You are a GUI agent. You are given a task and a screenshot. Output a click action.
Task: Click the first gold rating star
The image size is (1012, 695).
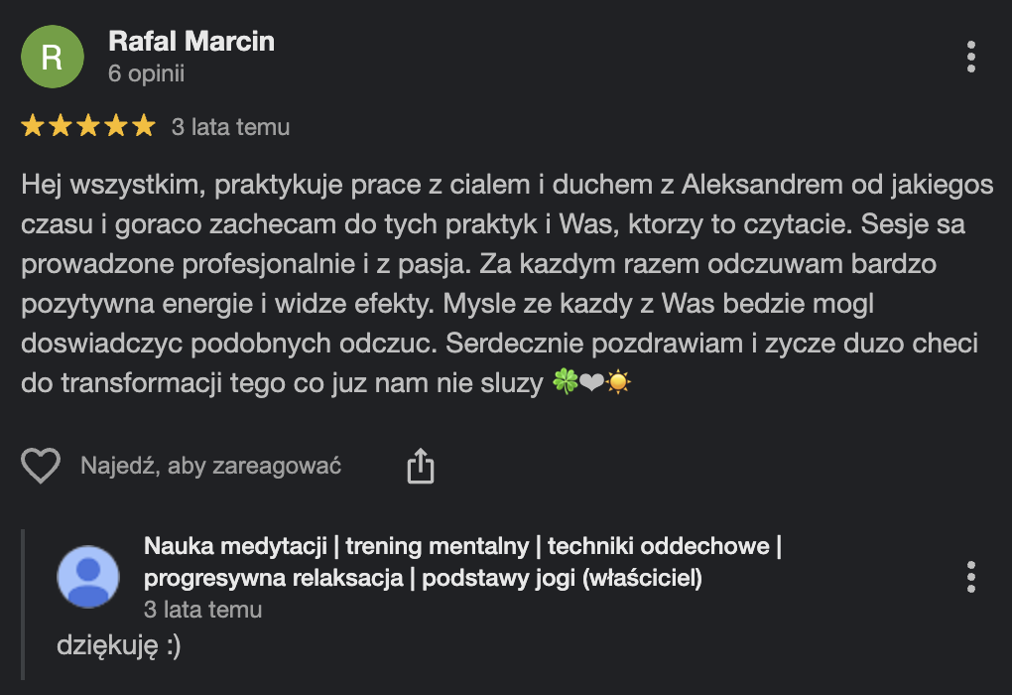click(x=33, y=126)
